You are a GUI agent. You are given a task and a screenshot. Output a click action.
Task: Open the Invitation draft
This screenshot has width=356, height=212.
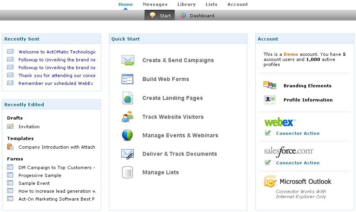click(29, 127)
